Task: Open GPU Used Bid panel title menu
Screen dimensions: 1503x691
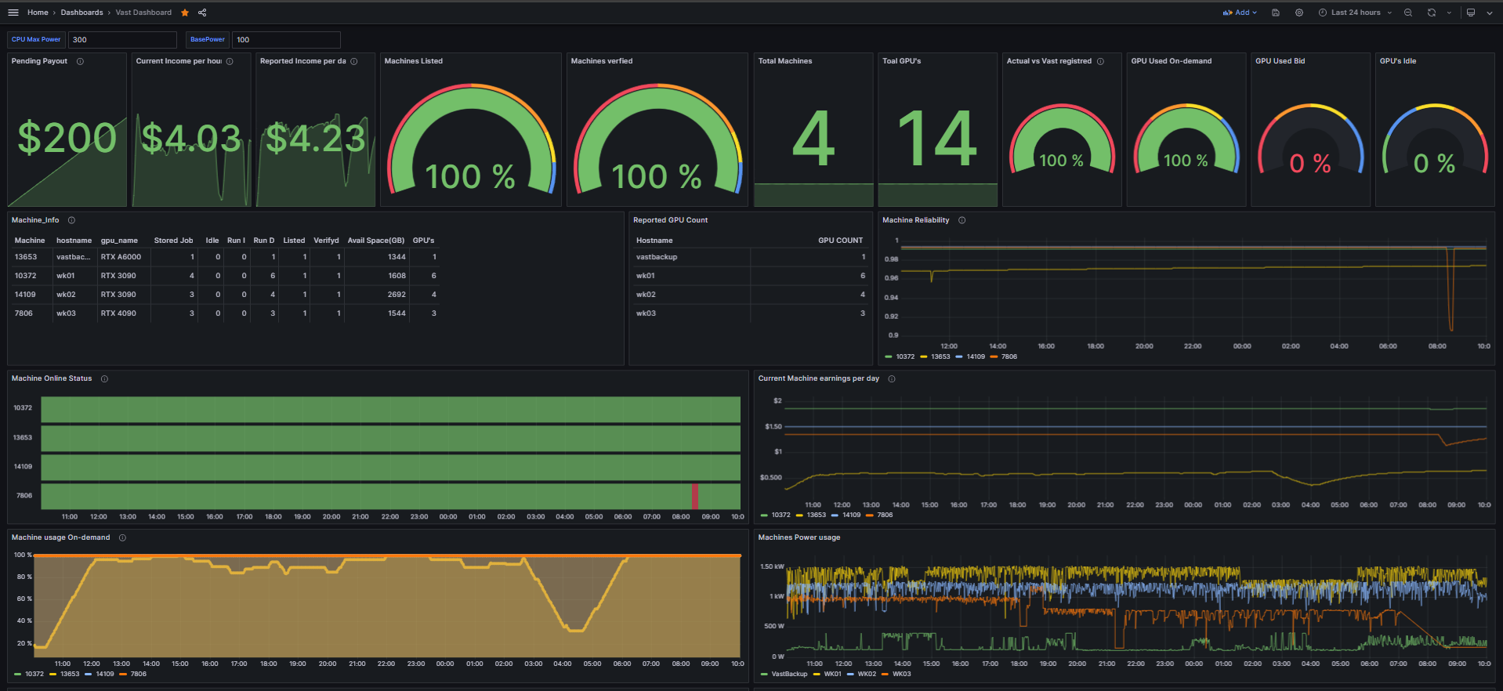Action: click(1280, 61)
